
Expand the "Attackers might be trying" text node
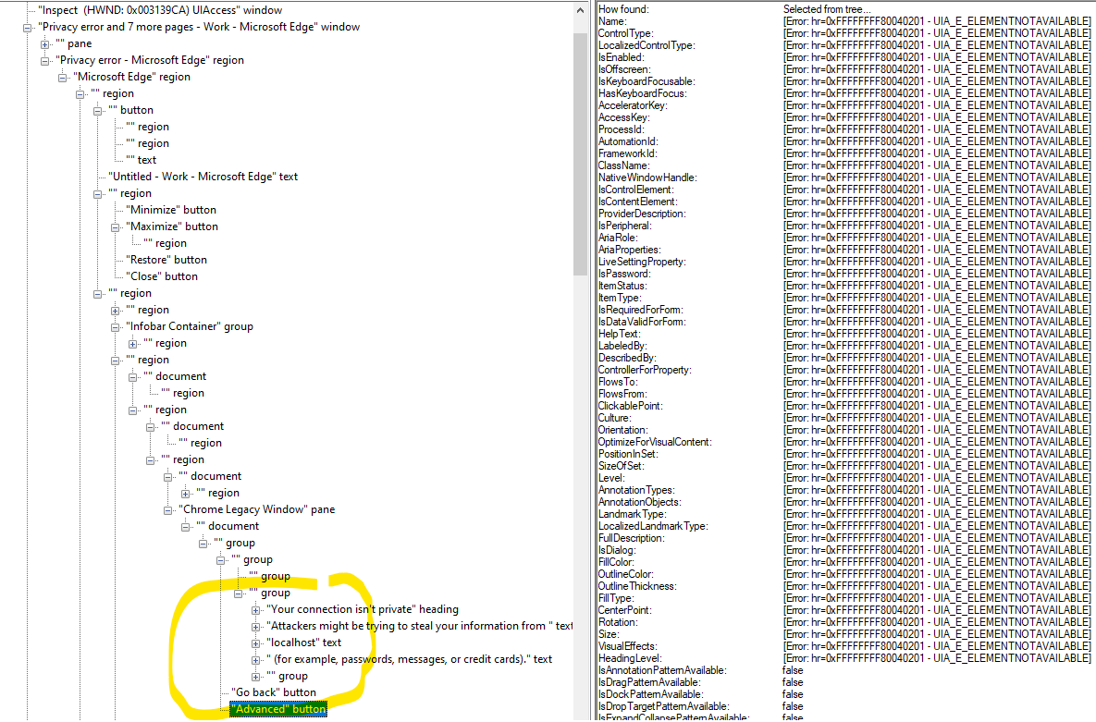click(x=256, y=627)
